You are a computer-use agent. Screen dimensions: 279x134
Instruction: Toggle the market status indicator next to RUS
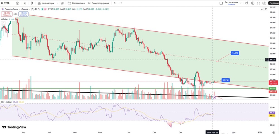coord(42,9)
